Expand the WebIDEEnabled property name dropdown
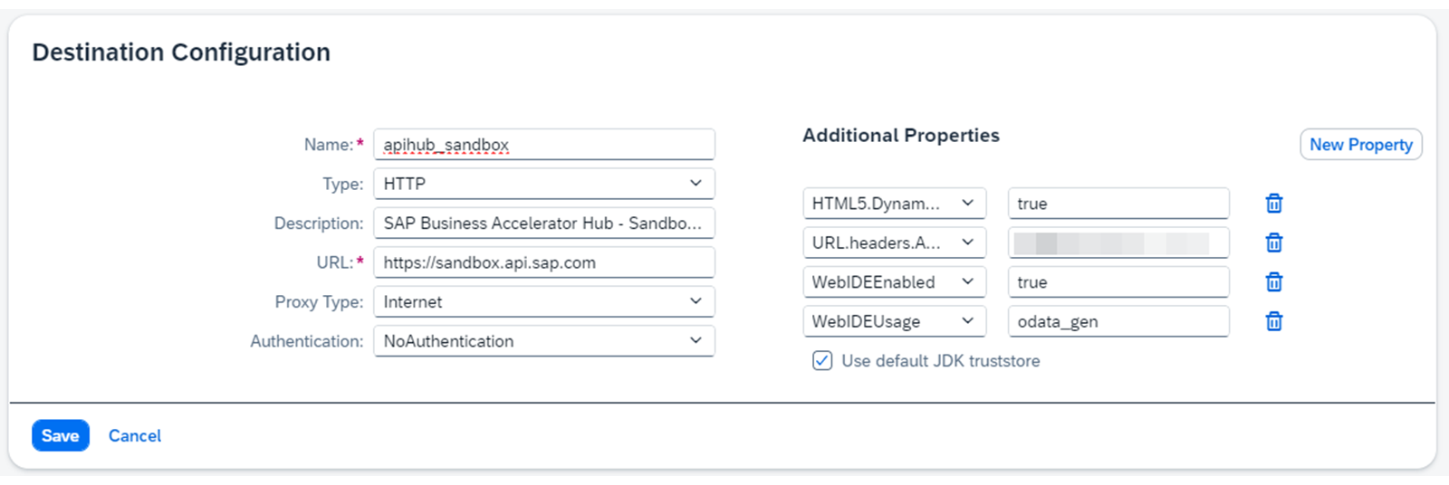The image size is (1449, 485). point(894,282)
